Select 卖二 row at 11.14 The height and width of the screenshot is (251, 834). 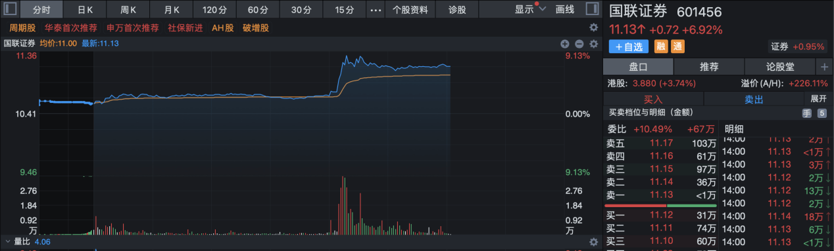point(662,182)
